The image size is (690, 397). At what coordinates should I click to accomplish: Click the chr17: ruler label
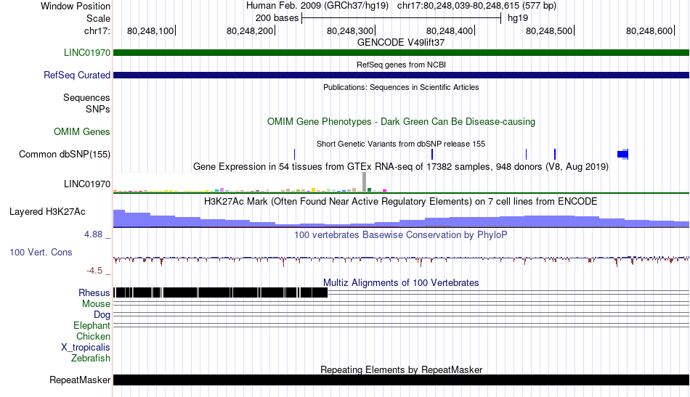(x=97, y=30)
